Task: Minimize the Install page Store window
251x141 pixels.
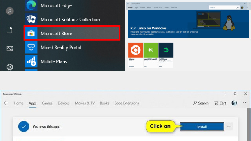Action: (x=225, y=94)
